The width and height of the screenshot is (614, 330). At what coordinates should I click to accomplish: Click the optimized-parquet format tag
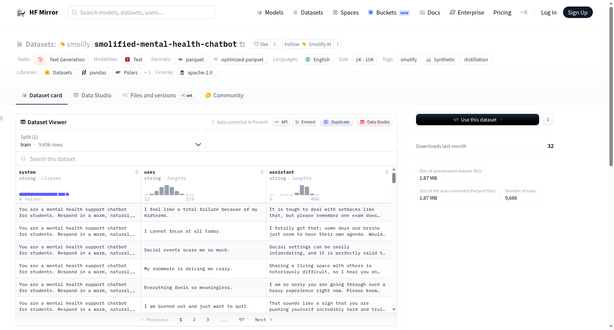[239, 59]
